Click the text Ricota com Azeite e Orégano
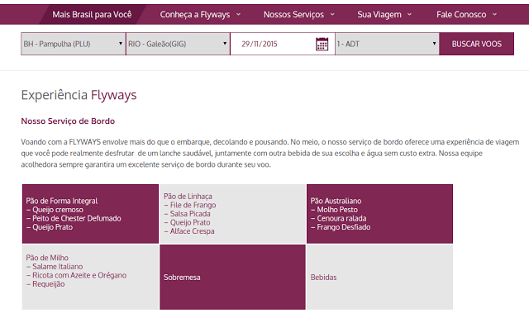 (79, 275)
